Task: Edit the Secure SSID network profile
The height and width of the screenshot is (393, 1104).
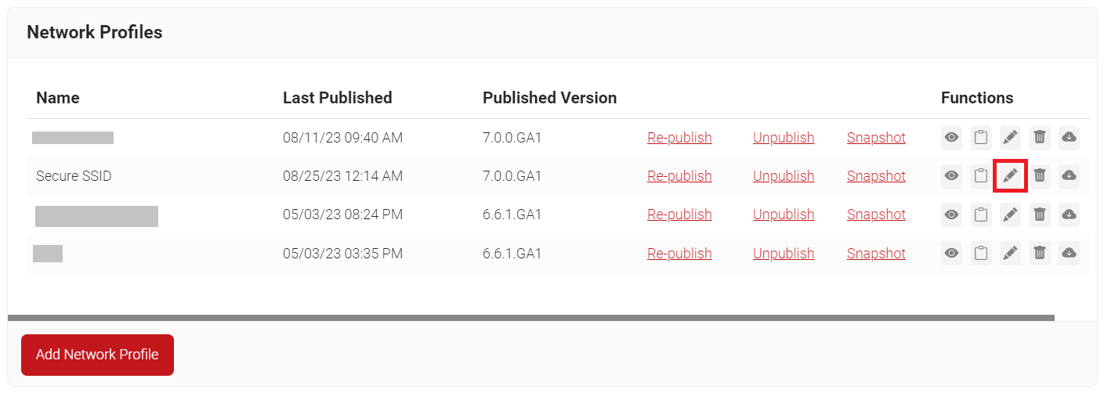Action: tap(1010, 175)
